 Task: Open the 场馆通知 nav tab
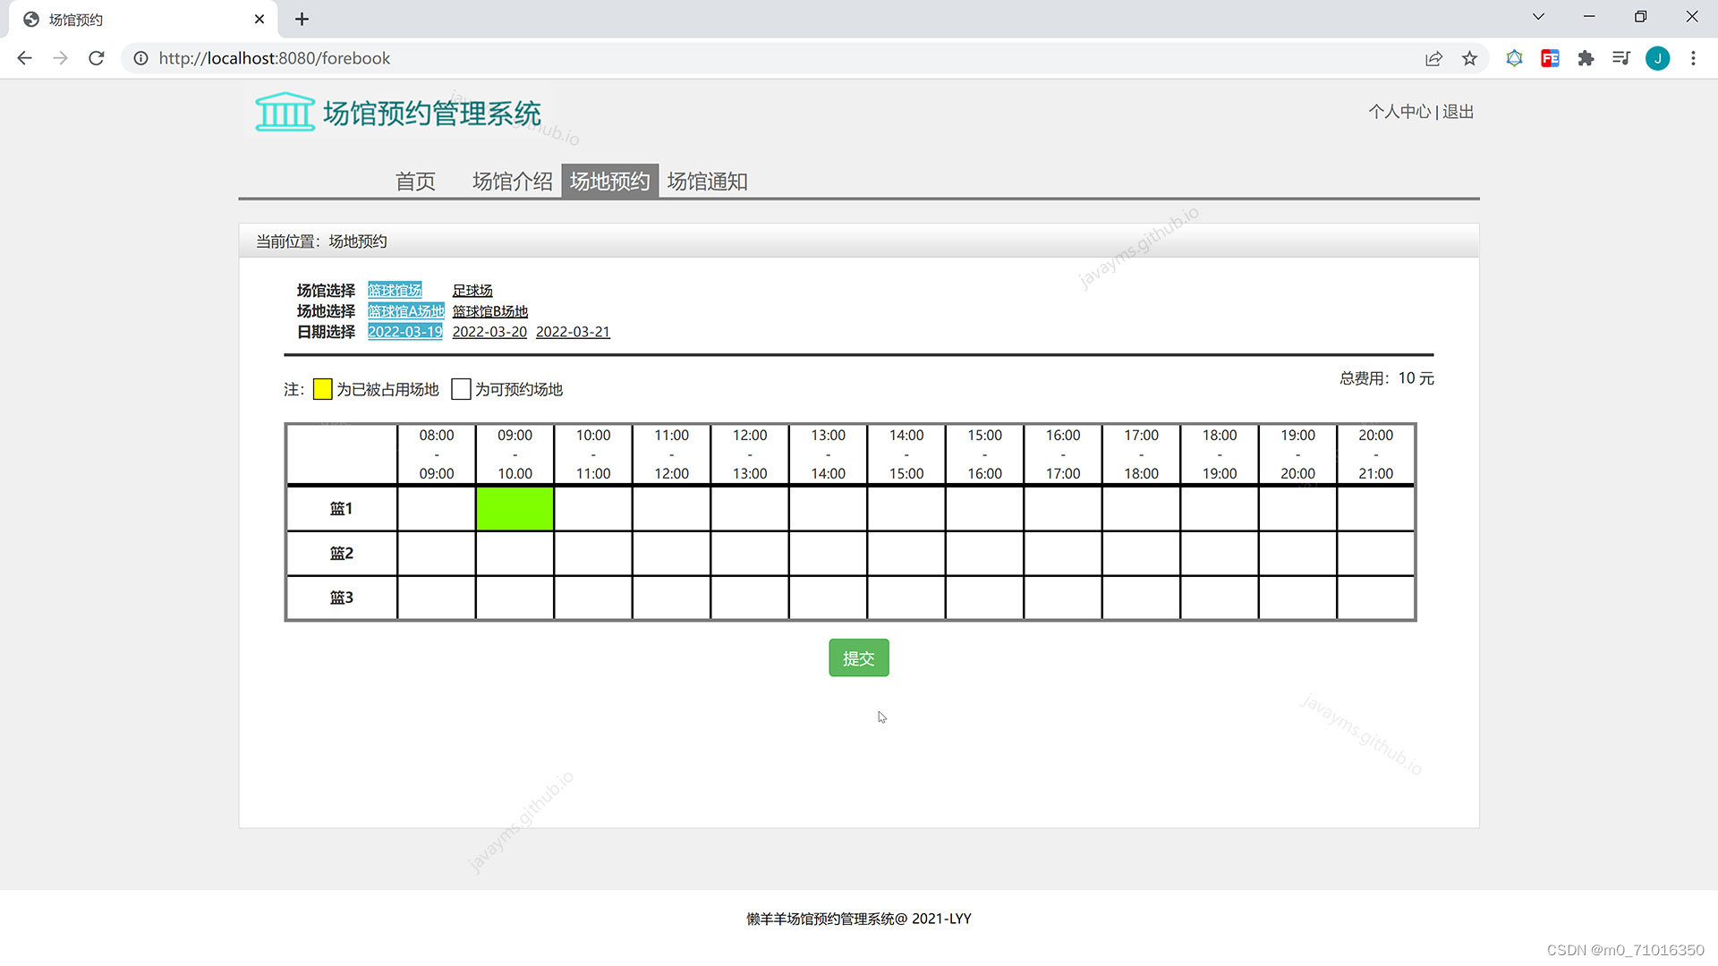(707, 181)
